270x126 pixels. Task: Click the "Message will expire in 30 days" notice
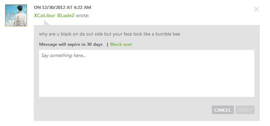[71, 44]
